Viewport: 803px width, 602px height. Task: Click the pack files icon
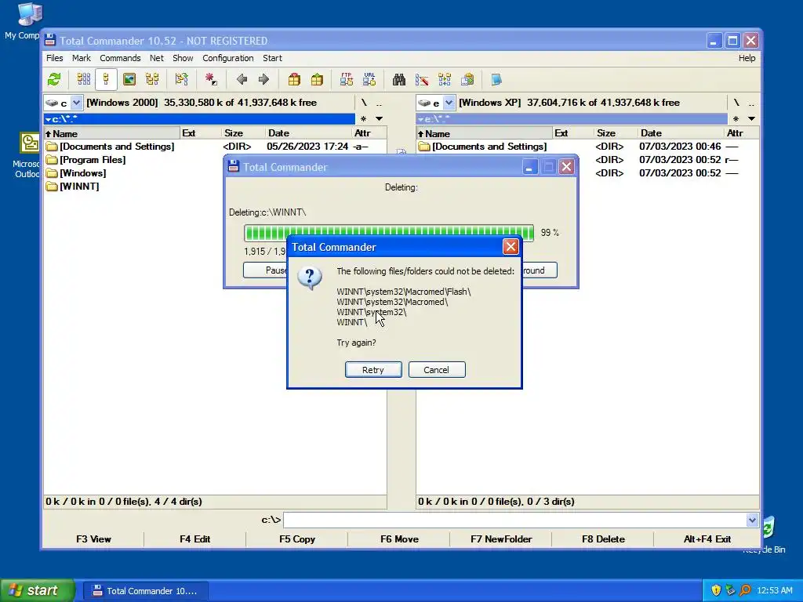tap(294, 79)
